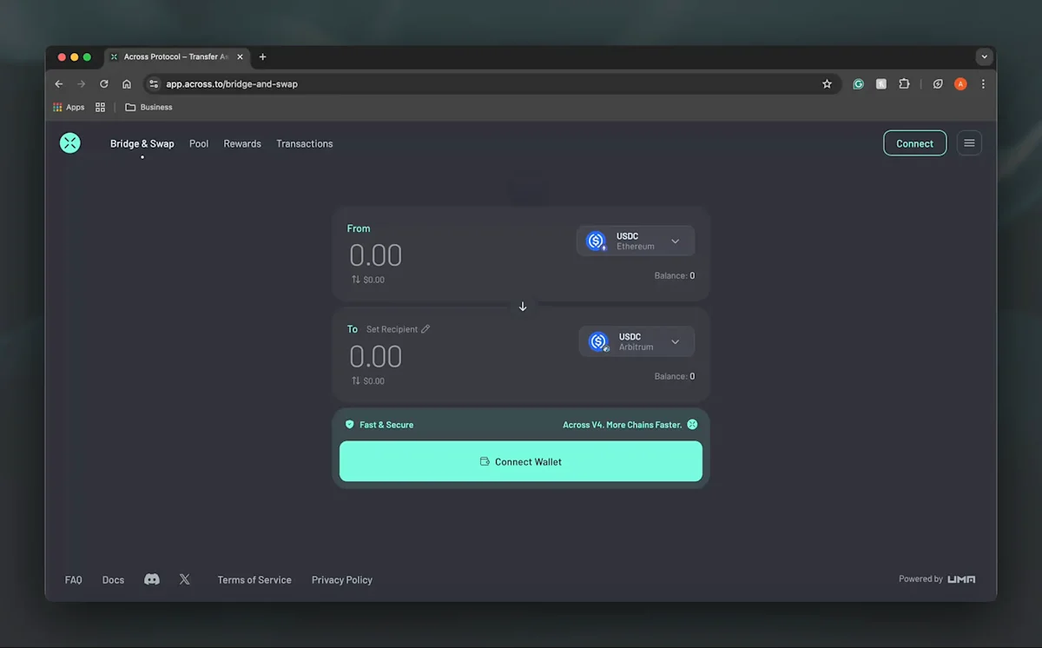Open the Business bookmarks folder

[x=148, y=108]
